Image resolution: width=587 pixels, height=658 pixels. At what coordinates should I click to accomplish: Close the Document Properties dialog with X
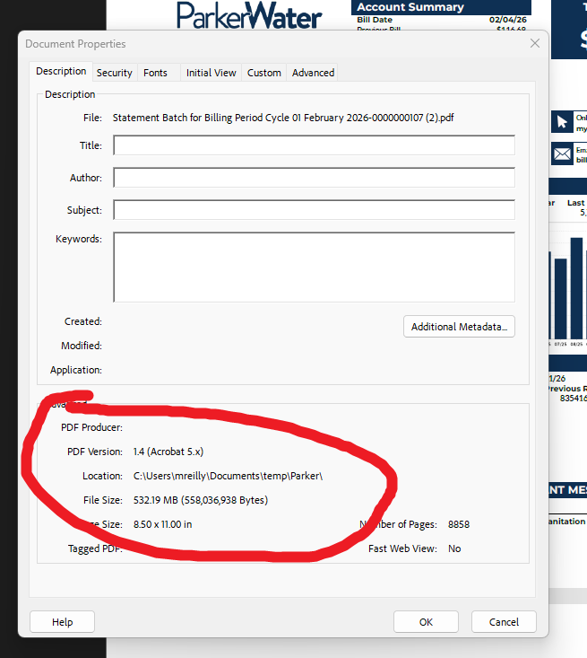(535, 43)
